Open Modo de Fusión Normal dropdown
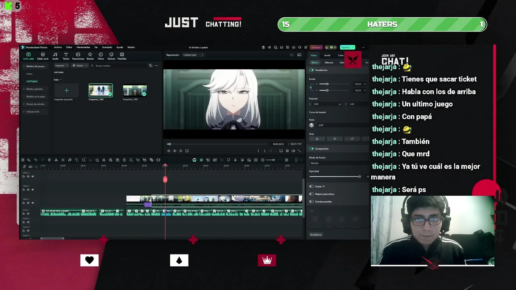516x290 pixels. click(339, 163)
